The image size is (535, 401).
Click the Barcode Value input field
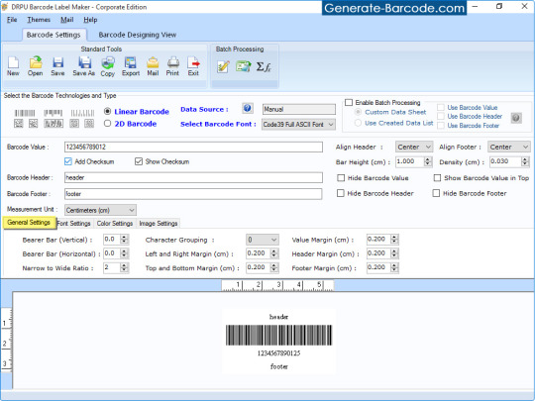pos(193,147)
